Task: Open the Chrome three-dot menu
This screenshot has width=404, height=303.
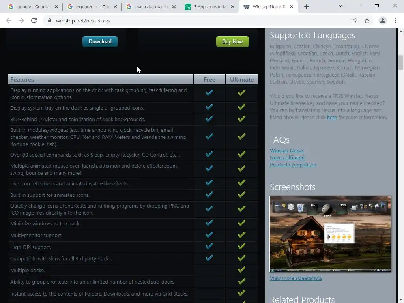Action: click(395, 21)
